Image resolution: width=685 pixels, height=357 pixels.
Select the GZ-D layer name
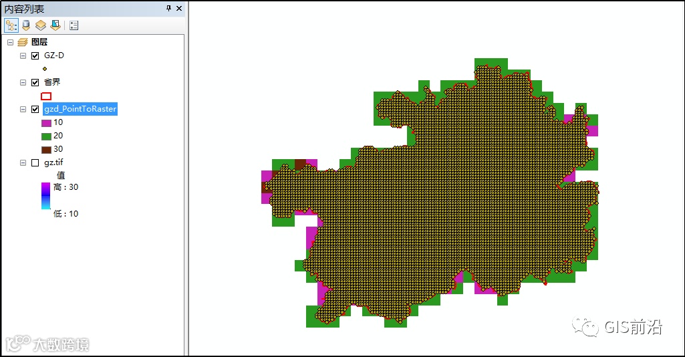[54, 55]
